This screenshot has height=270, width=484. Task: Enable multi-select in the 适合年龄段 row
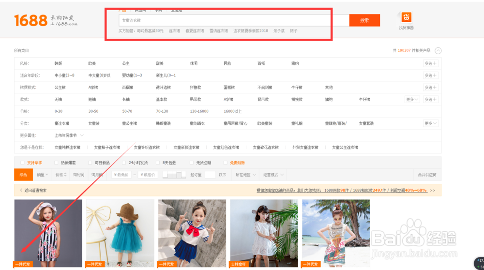[x=431, y=75]
